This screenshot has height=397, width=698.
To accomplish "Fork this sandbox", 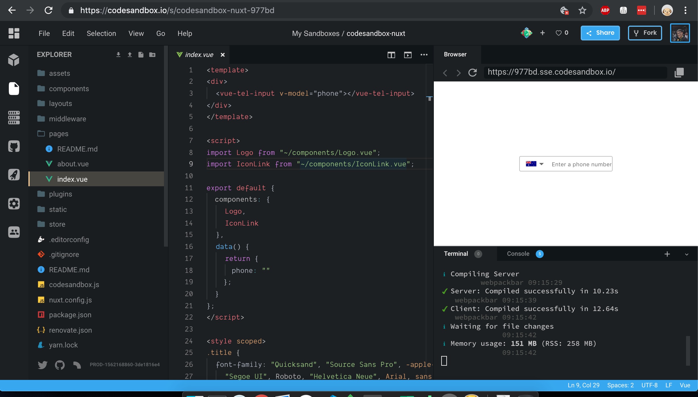I will click(644, 33).
